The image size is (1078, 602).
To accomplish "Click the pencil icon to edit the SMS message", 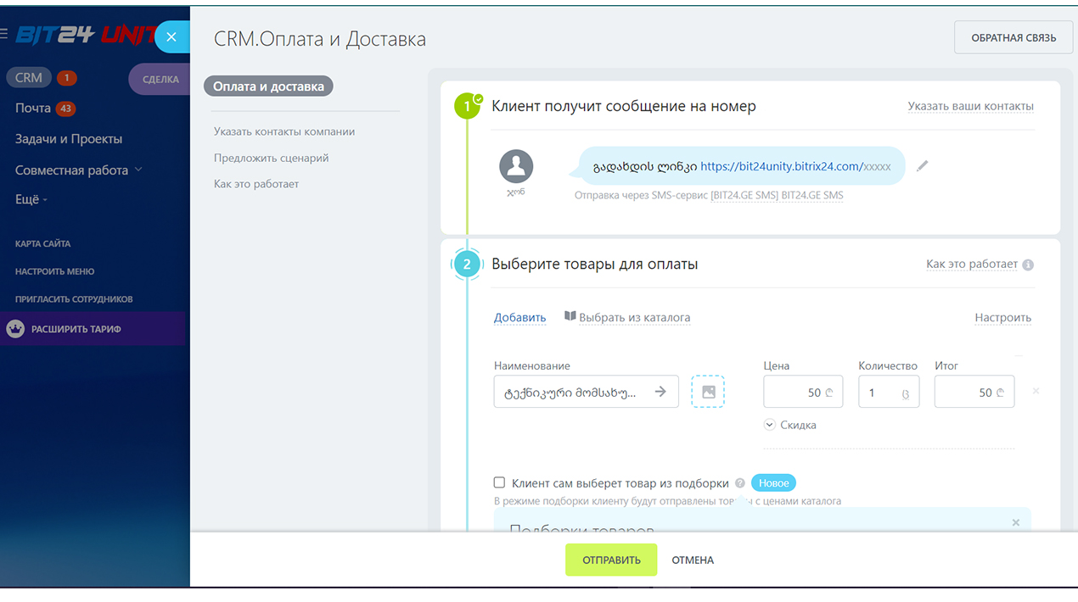I will [x=923, y=165].
